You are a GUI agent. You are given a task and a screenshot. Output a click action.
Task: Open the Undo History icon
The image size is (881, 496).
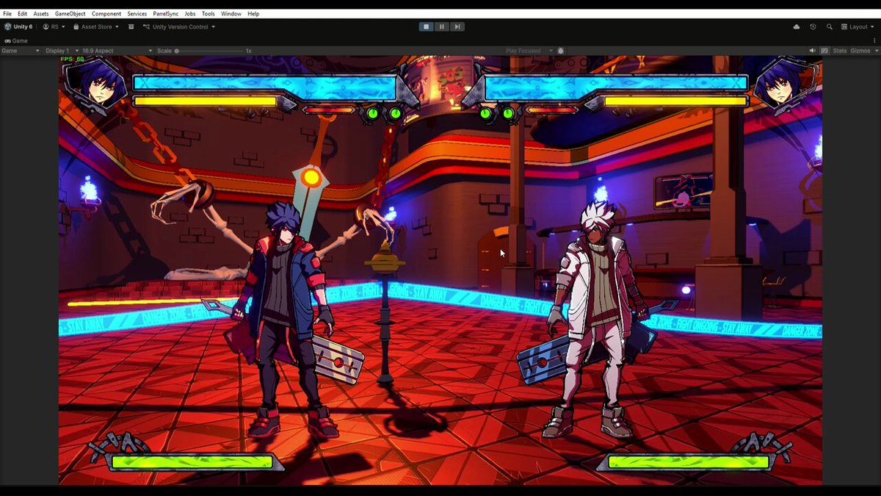813,26
